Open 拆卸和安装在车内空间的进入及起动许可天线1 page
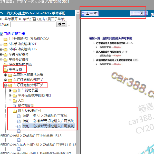The width and height of the screenshot is (154, 154). tap(38, 145)
